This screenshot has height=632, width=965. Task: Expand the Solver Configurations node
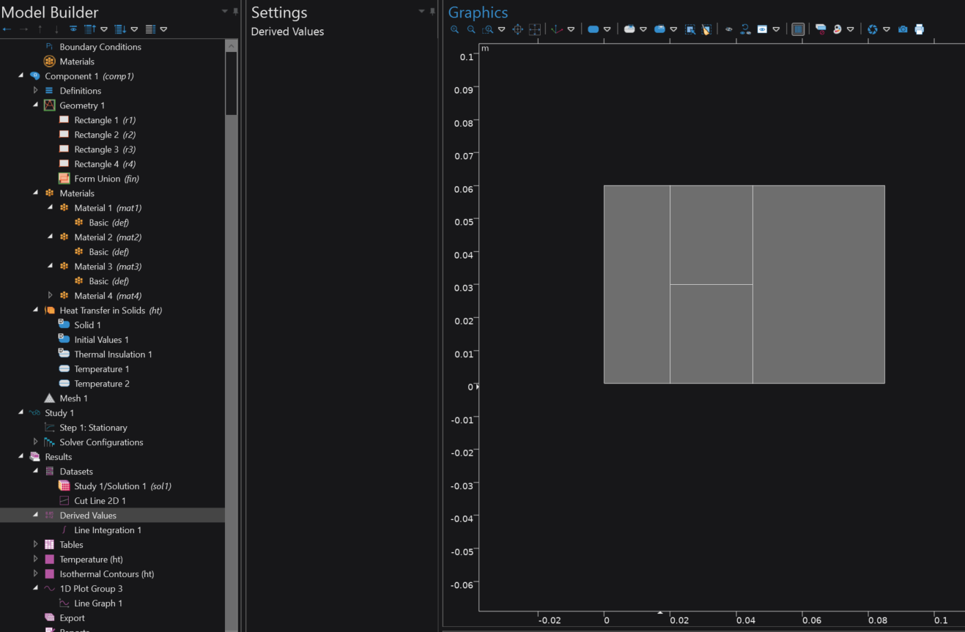[35, 442]
